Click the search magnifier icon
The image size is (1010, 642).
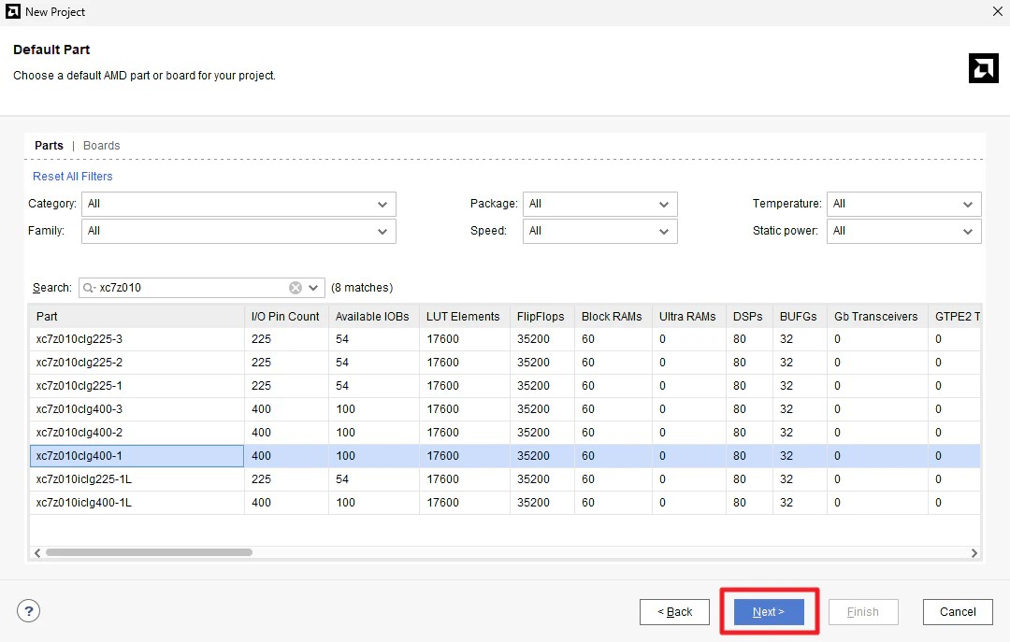(x=89, y=288)
